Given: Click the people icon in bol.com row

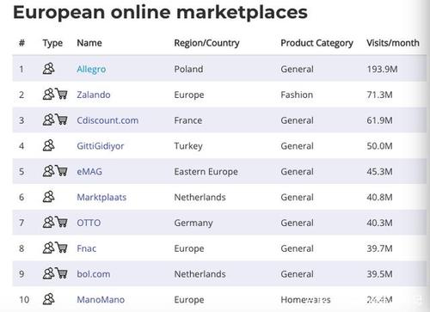Looking at the screenshot, I should pos(48,273).
